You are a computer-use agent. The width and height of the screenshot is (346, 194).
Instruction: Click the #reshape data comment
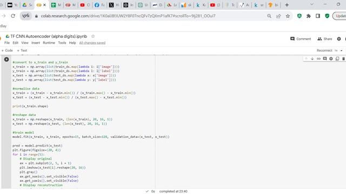(x=24, y=115)
